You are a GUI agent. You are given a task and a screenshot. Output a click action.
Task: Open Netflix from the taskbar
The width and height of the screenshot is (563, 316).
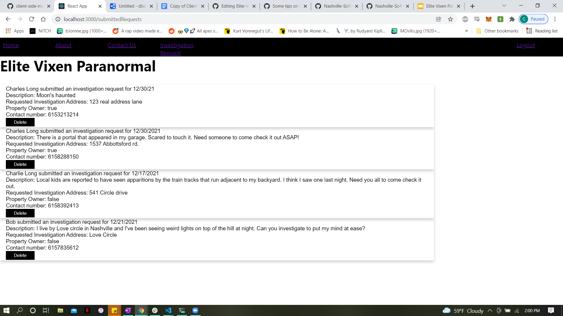[87, 310]
